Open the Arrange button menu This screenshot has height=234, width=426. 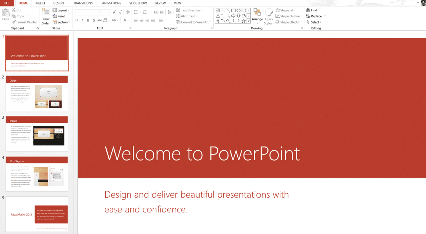click(257, 17)
